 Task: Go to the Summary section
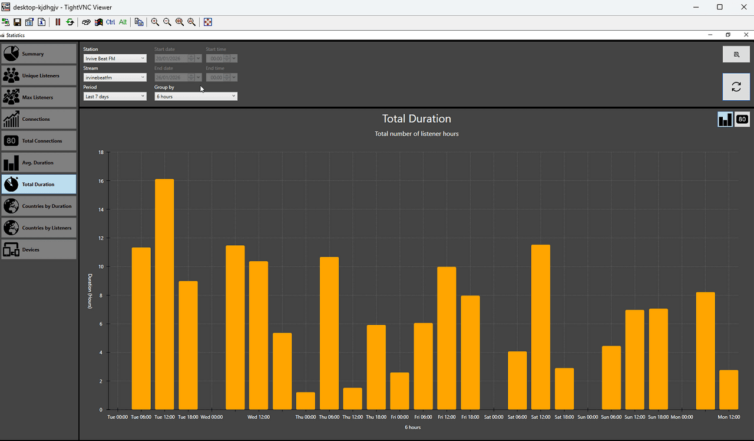(x=39, y=54)
